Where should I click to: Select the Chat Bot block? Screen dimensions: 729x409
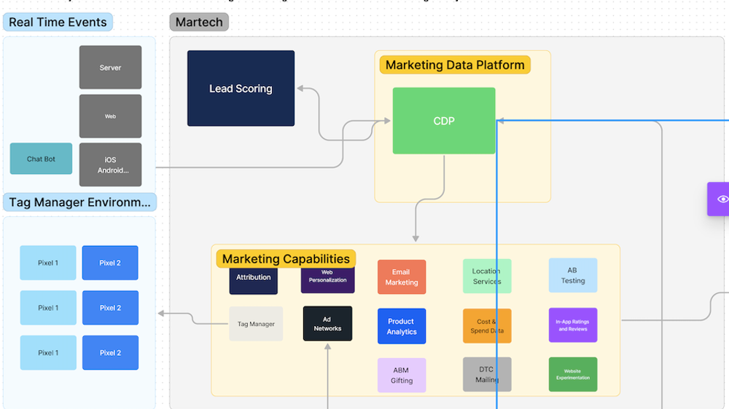coord(41,159)
